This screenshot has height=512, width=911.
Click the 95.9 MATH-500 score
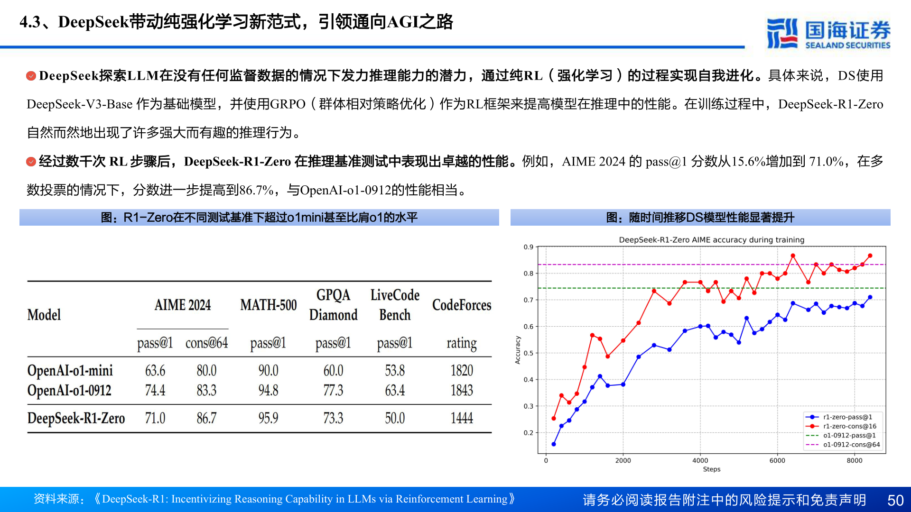pos(269,418)
